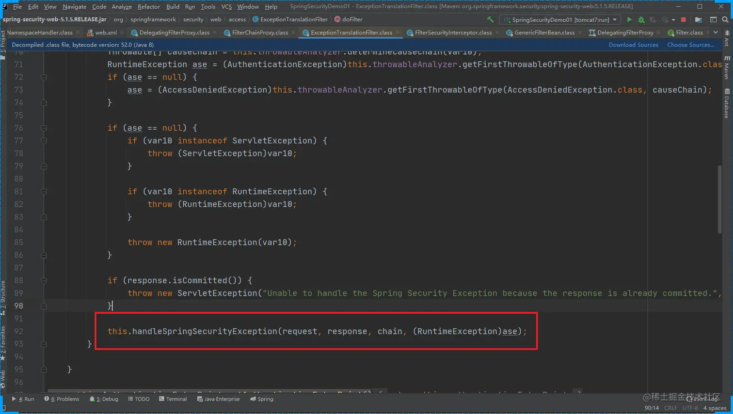
Task: Open the File menu
Action: [x=17, y=7]
